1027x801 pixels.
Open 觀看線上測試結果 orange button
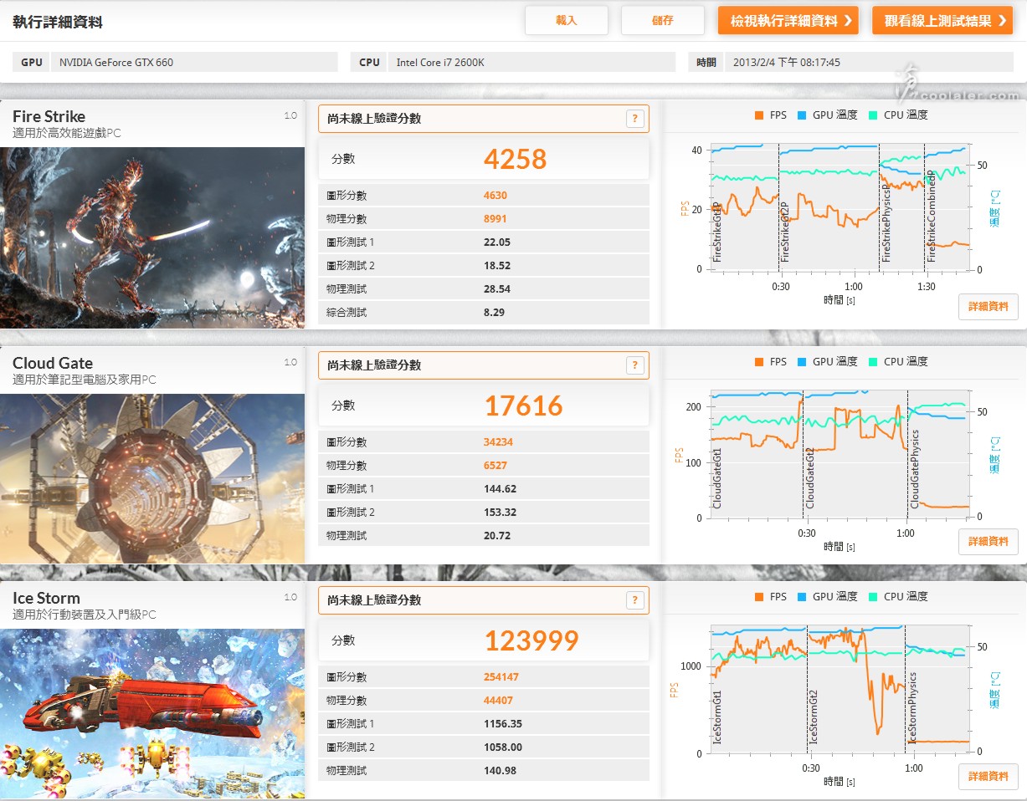[x=942, y=21]
